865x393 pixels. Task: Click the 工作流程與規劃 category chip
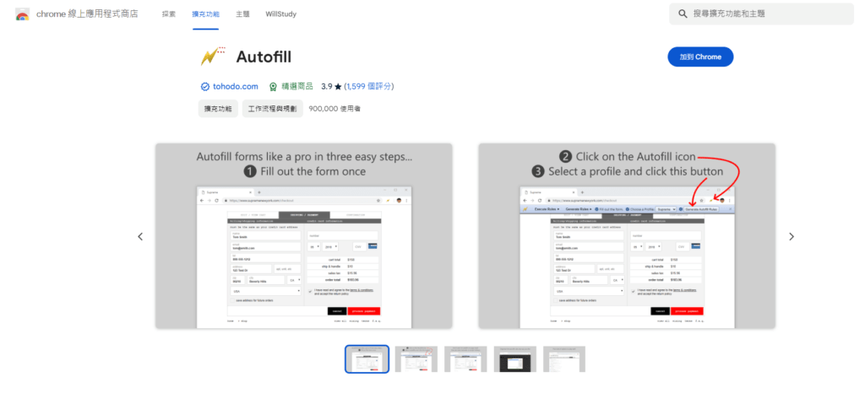click(273, 109)
